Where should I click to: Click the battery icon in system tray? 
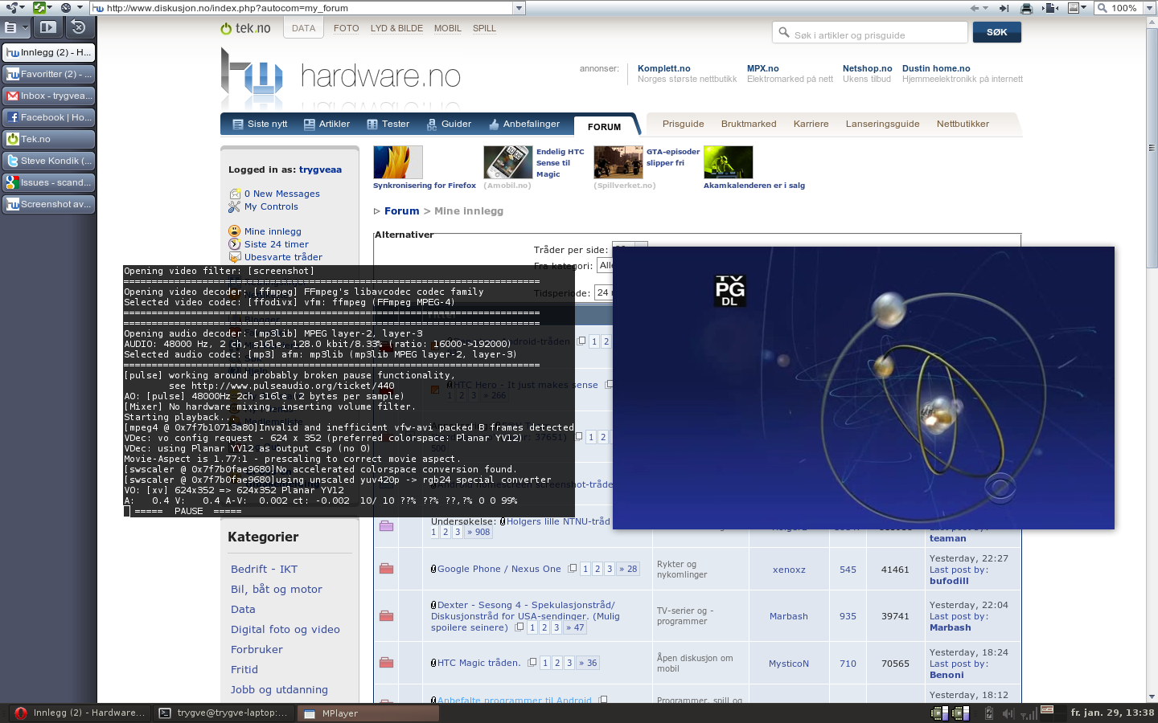click(x=989, y=713)
